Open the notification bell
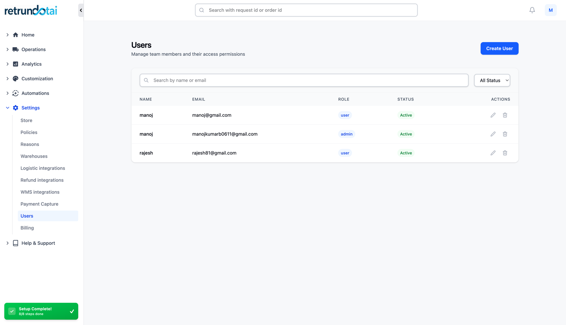Image resolution: width=566 pixels, height=325 pixels. (x=532, y=10)
